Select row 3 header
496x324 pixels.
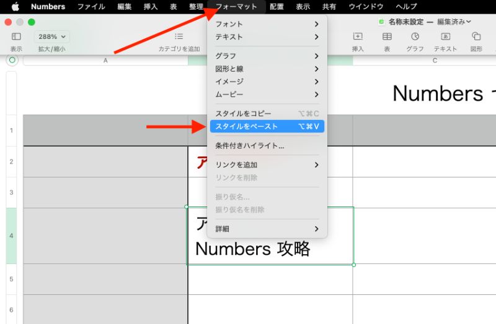11,192
